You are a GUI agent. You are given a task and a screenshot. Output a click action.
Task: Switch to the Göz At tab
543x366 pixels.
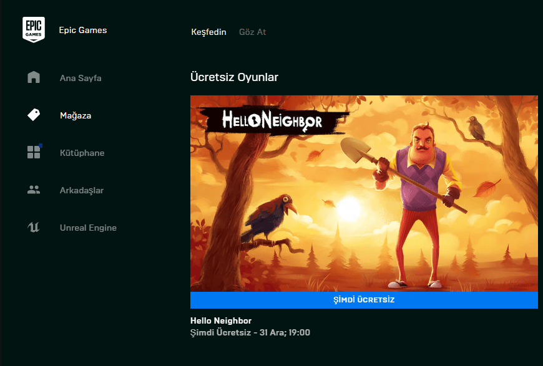[x=252, y=32]
